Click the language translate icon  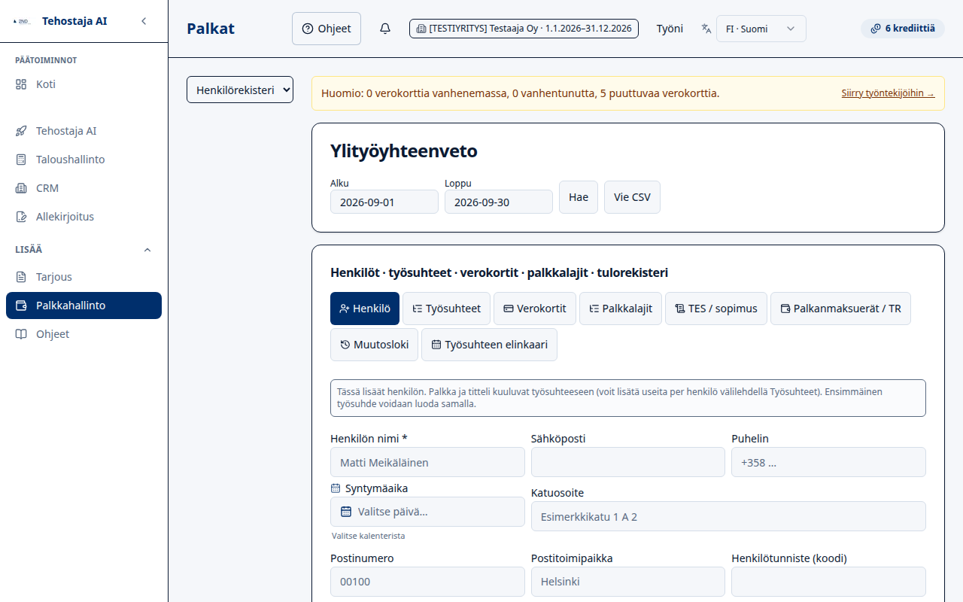706,29
